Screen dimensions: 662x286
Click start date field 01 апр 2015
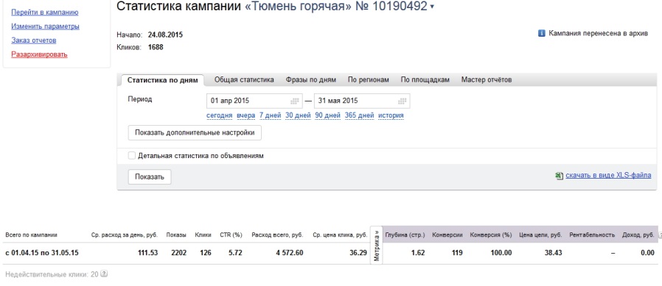click(x=254, y=101)
